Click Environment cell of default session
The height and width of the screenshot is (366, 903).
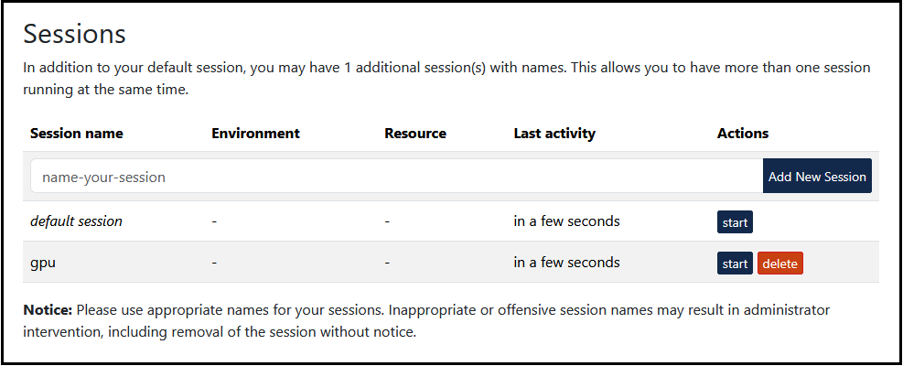[214, 221]
